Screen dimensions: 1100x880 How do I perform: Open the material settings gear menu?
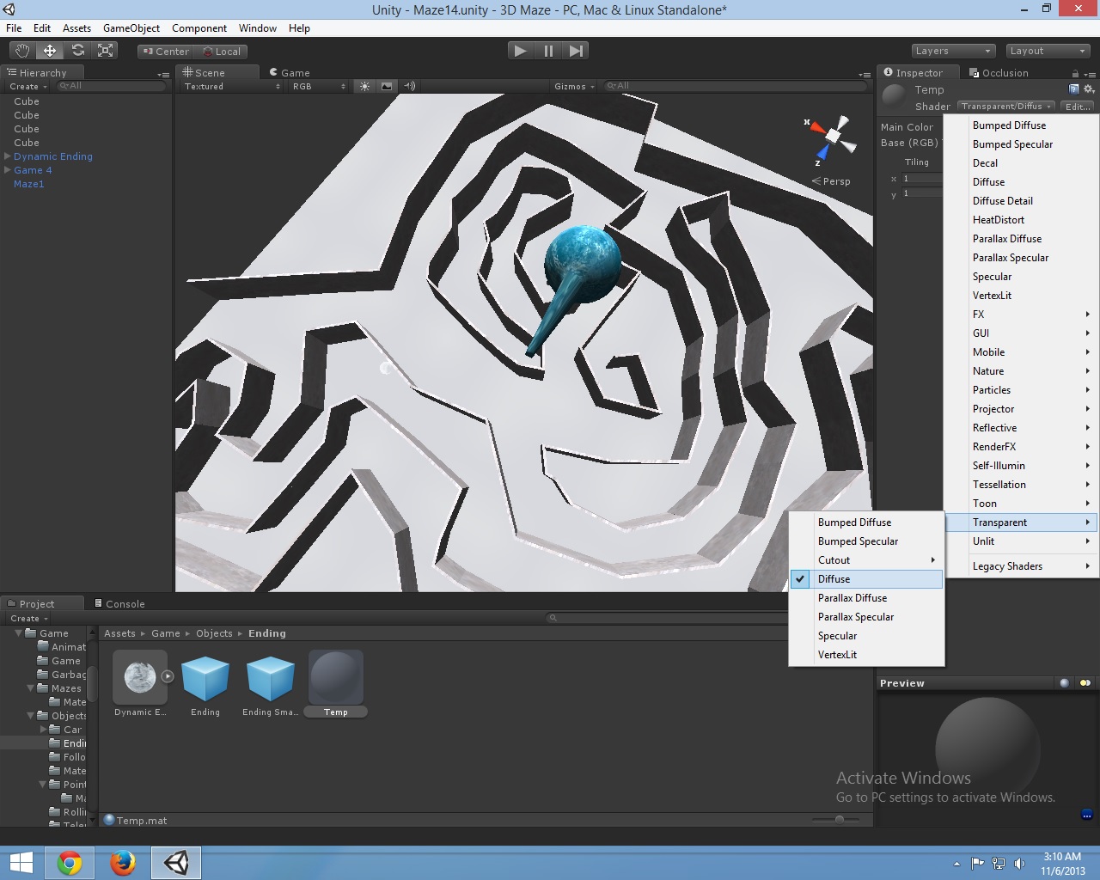click(1089, 89)
